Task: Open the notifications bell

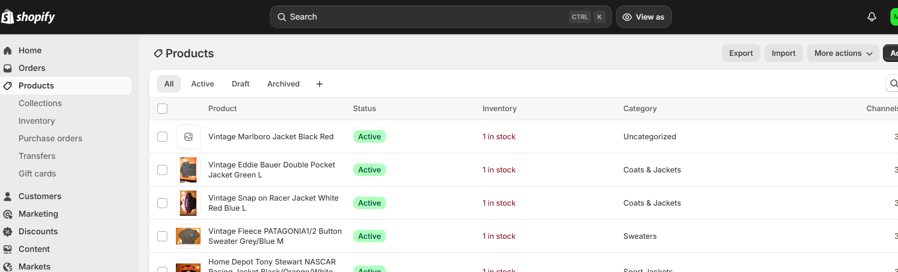Action: pyautogui.click(x=872, y=17)
